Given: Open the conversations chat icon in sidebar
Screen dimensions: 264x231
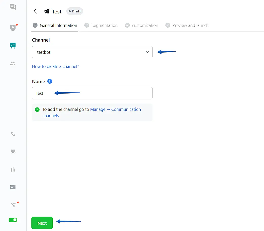Looking at the screenshot, I should coord(13,7).
